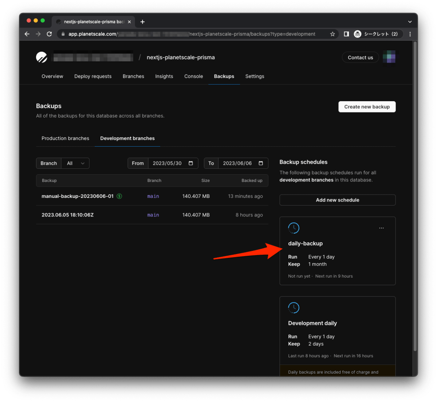Open the Console tab
Screen dimensions: 437x402
(194, 76)
